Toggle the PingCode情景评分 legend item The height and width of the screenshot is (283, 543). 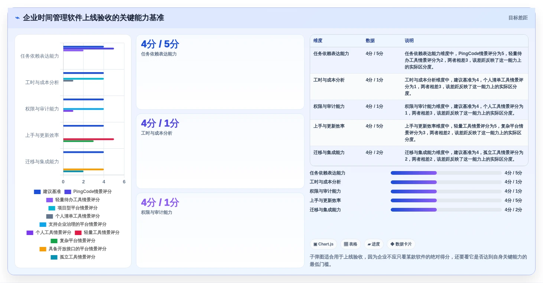tap(88, 192)
